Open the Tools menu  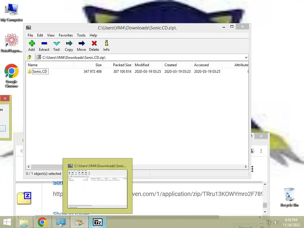[81, 35]
